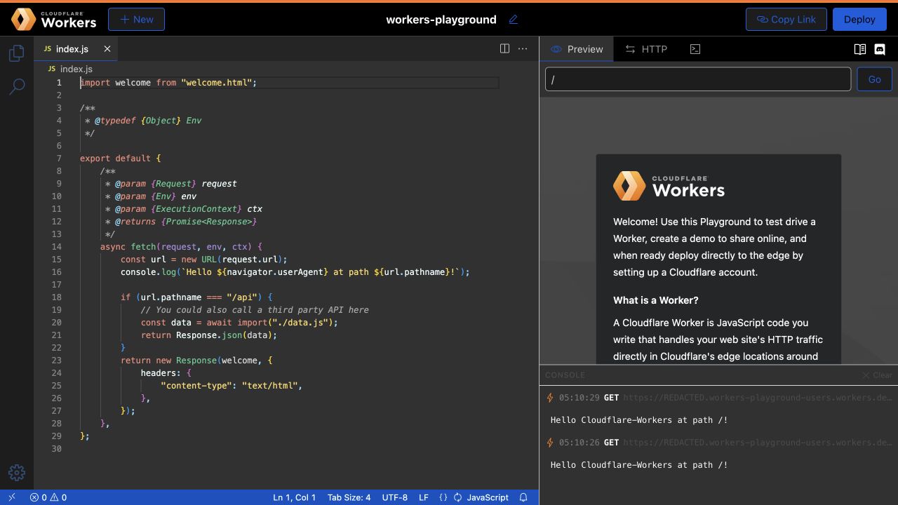Change the LF end of line sequence
Image resolution: width=898 pixels, height=505 pixels.
(x=424, y=497)
